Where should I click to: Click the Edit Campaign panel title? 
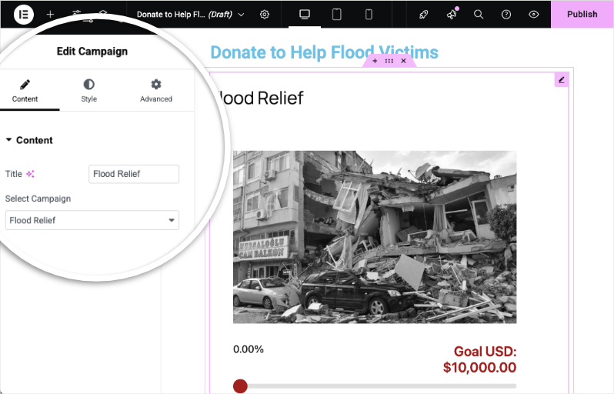tap(92, 52)
